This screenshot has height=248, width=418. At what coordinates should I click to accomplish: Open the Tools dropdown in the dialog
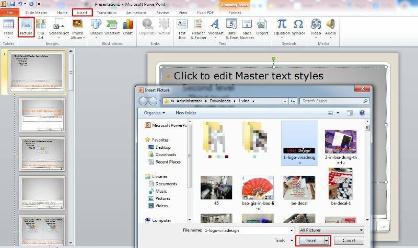coord(284,241)
